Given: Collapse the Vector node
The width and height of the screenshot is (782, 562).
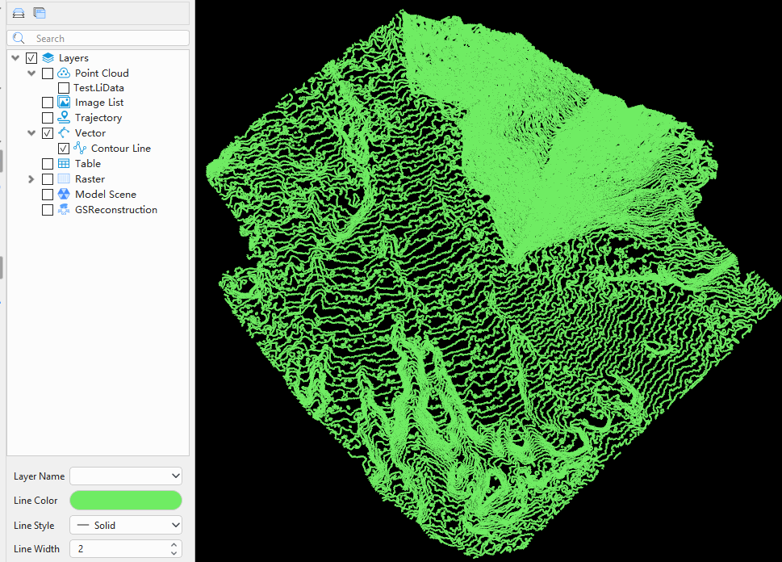Looking at the screenshot, I should [31, 133].
